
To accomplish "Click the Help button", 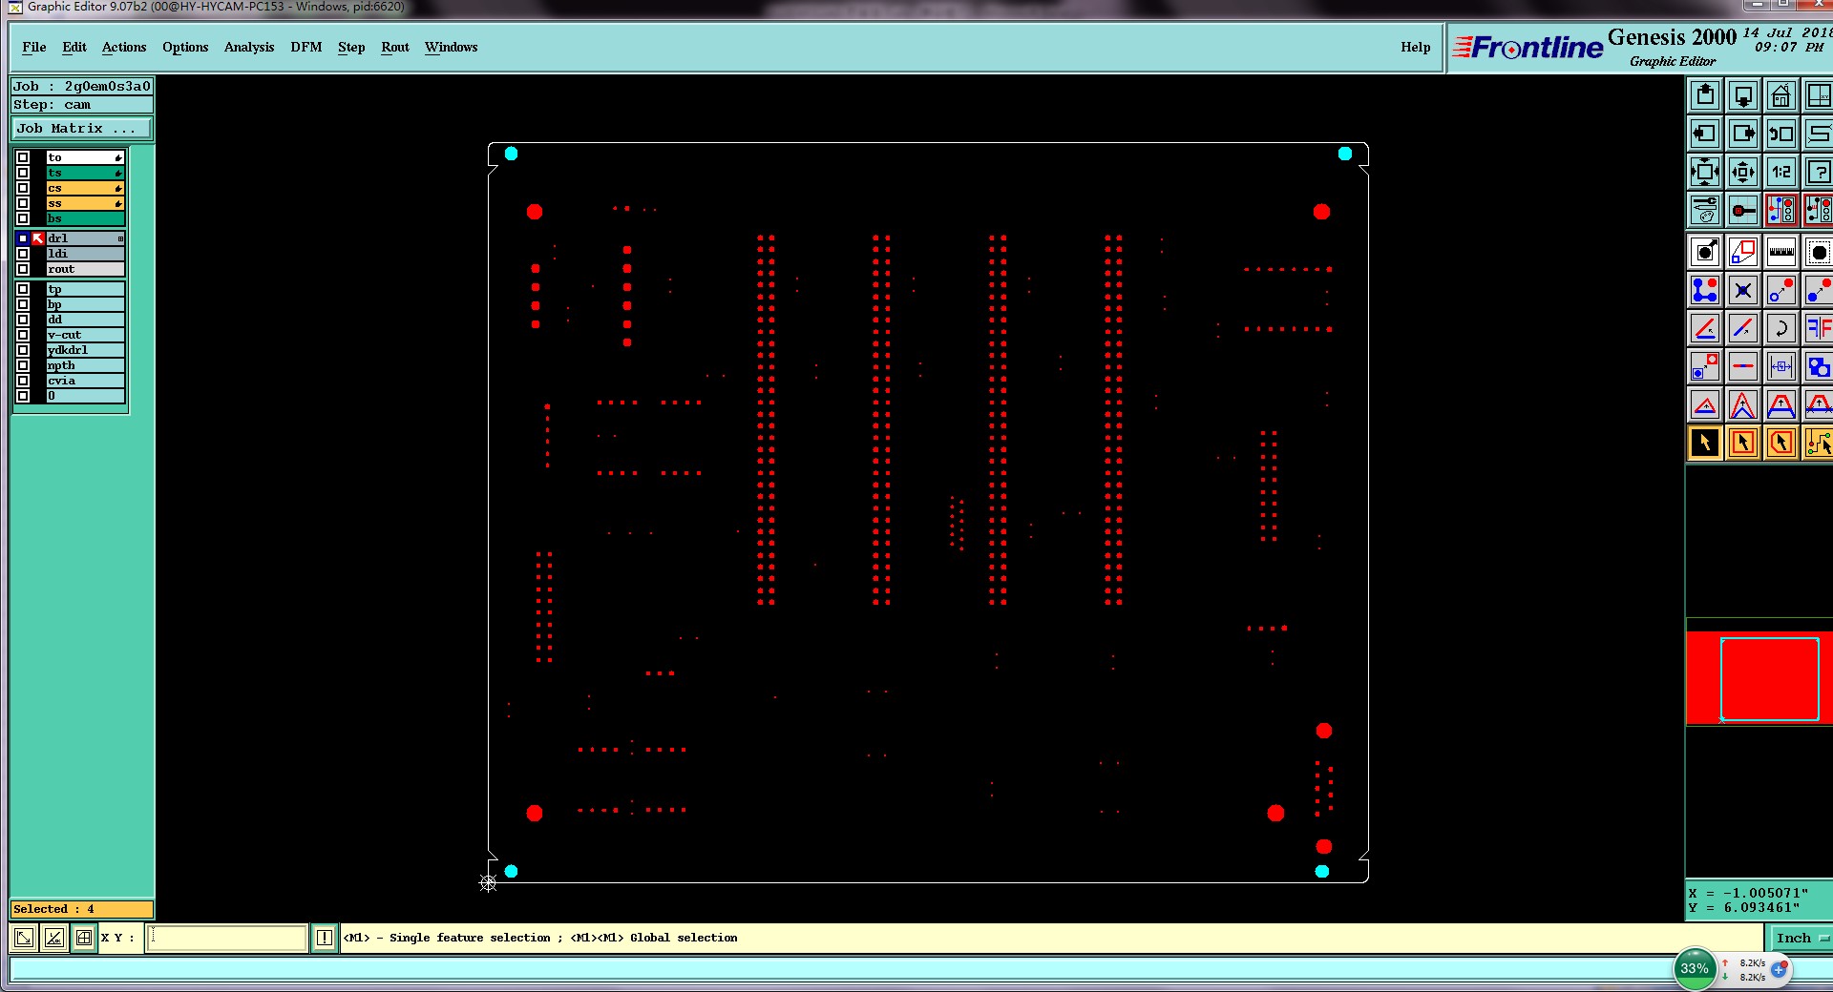I will (1416, 47).
